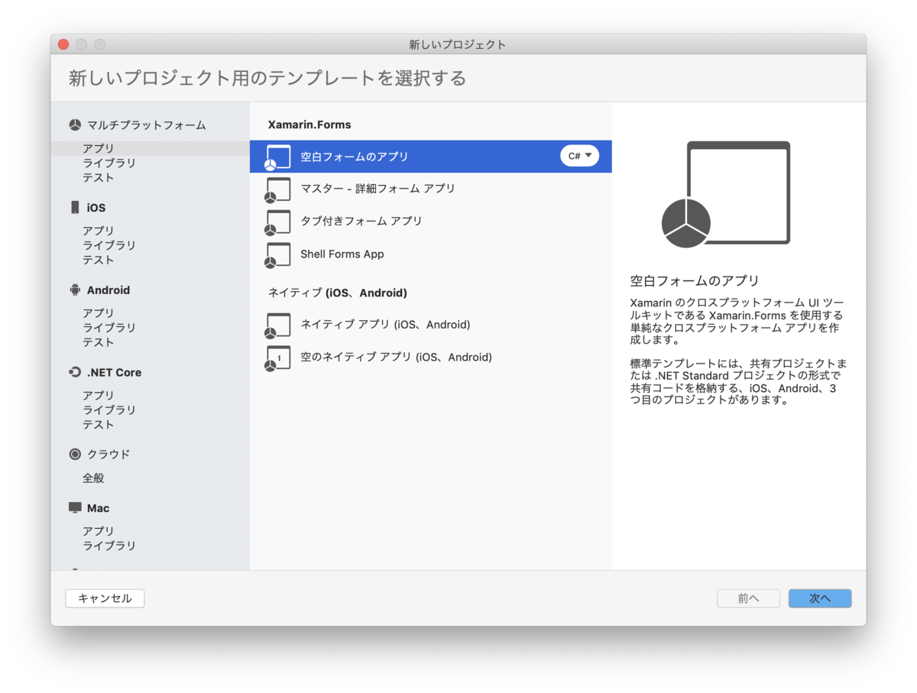Viewport: 917px width, 693px height.
Task: Open the C# language dropdown
Action: tap(579, 155)
